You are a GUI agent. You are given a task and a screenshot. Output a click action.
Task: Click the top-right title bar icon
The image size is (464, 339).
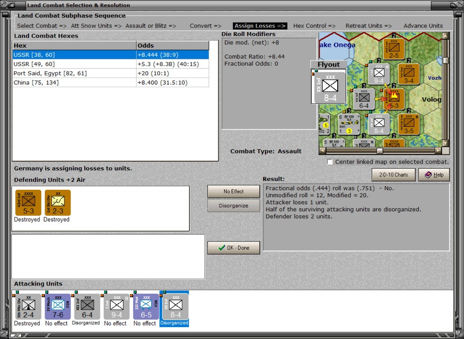tap(454, 5)
